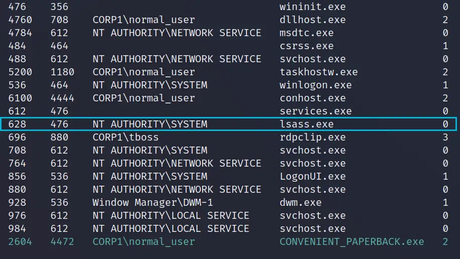Select PID 984 in its svchost.exe row
Screen dimensions: 460x259
17,228
